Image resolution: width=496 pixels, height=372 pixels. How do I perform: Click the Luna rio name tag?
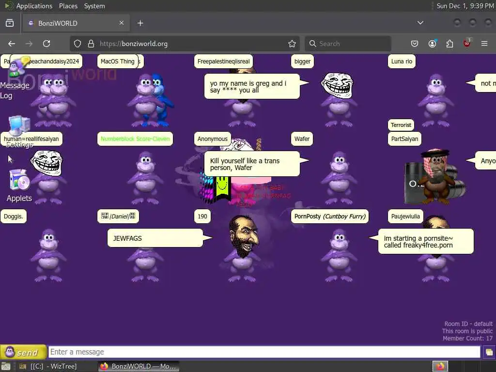[402, 62]
